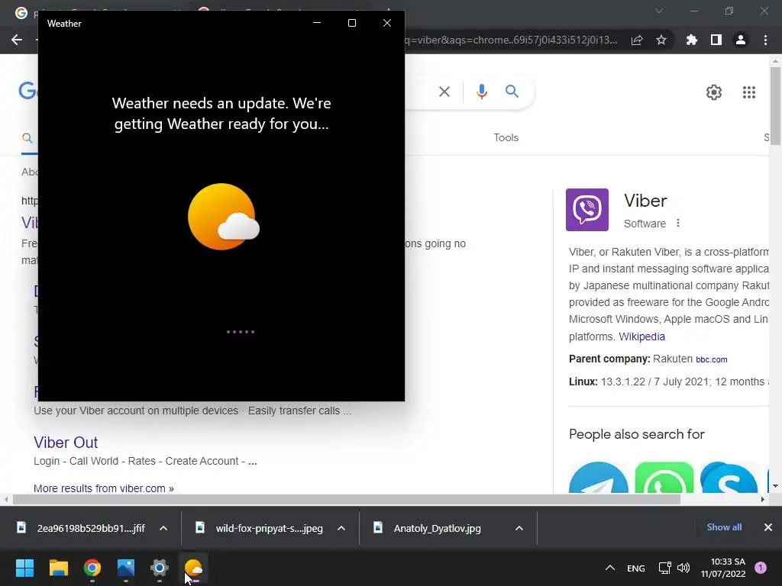
Task: Click the share page icon in address bar
Action: click(637, 40)
